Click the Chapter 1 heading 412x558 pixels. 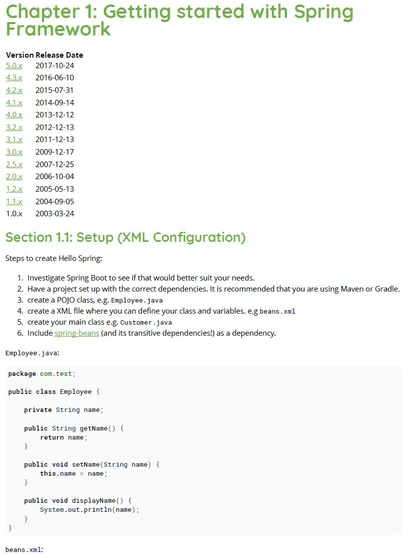point(179,20)
